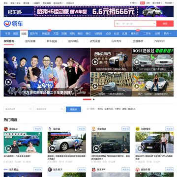
Task: Expand the search box suggestion arrow
Action: (154, 24)
